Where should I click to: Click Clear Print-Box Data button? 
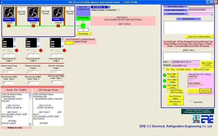(x=175, y=103)
